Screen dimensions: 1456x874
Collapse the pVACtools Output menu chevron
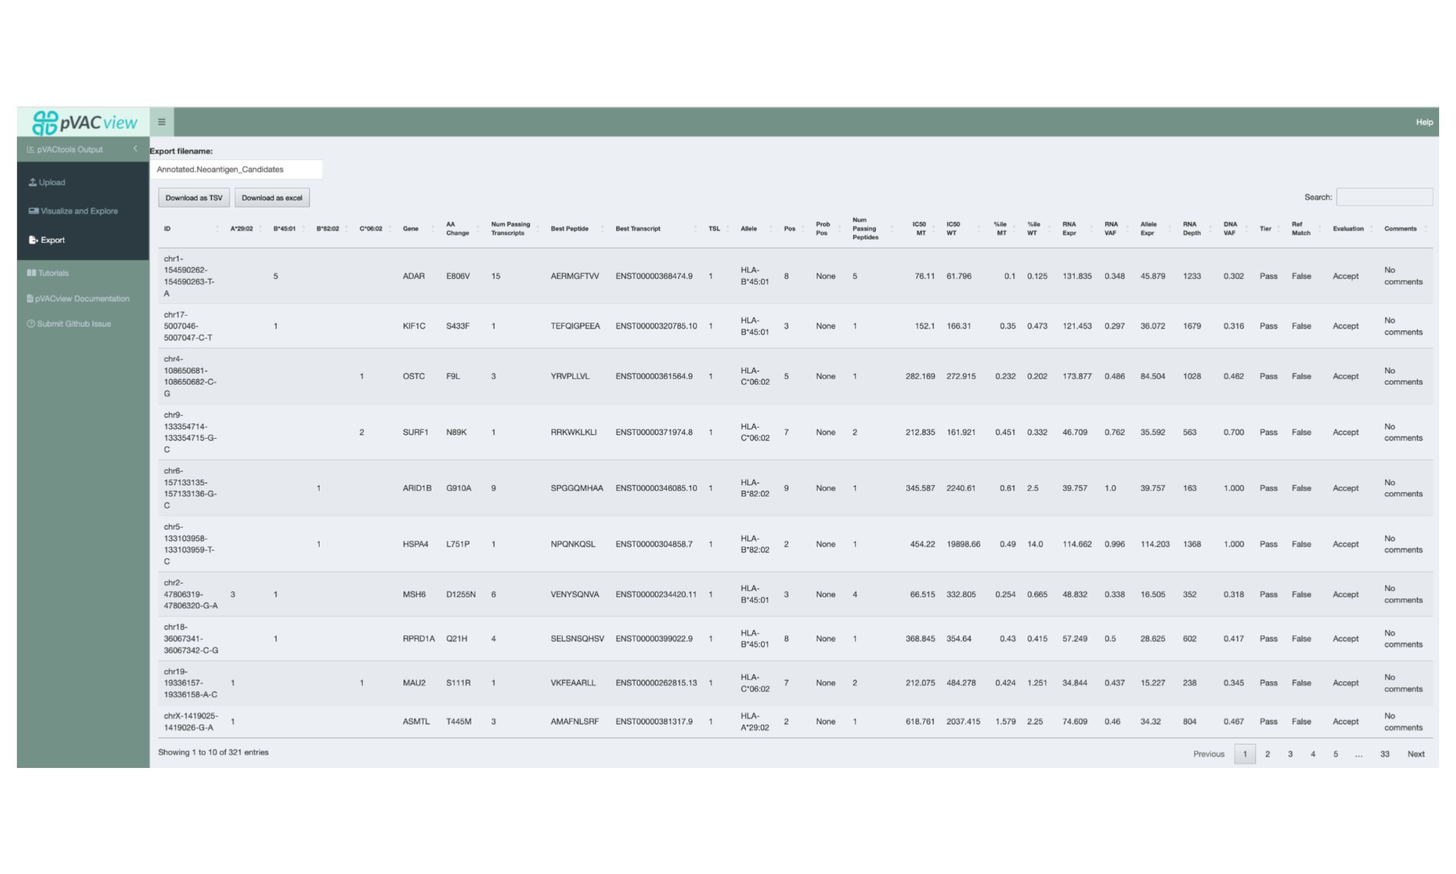[134, 149]
